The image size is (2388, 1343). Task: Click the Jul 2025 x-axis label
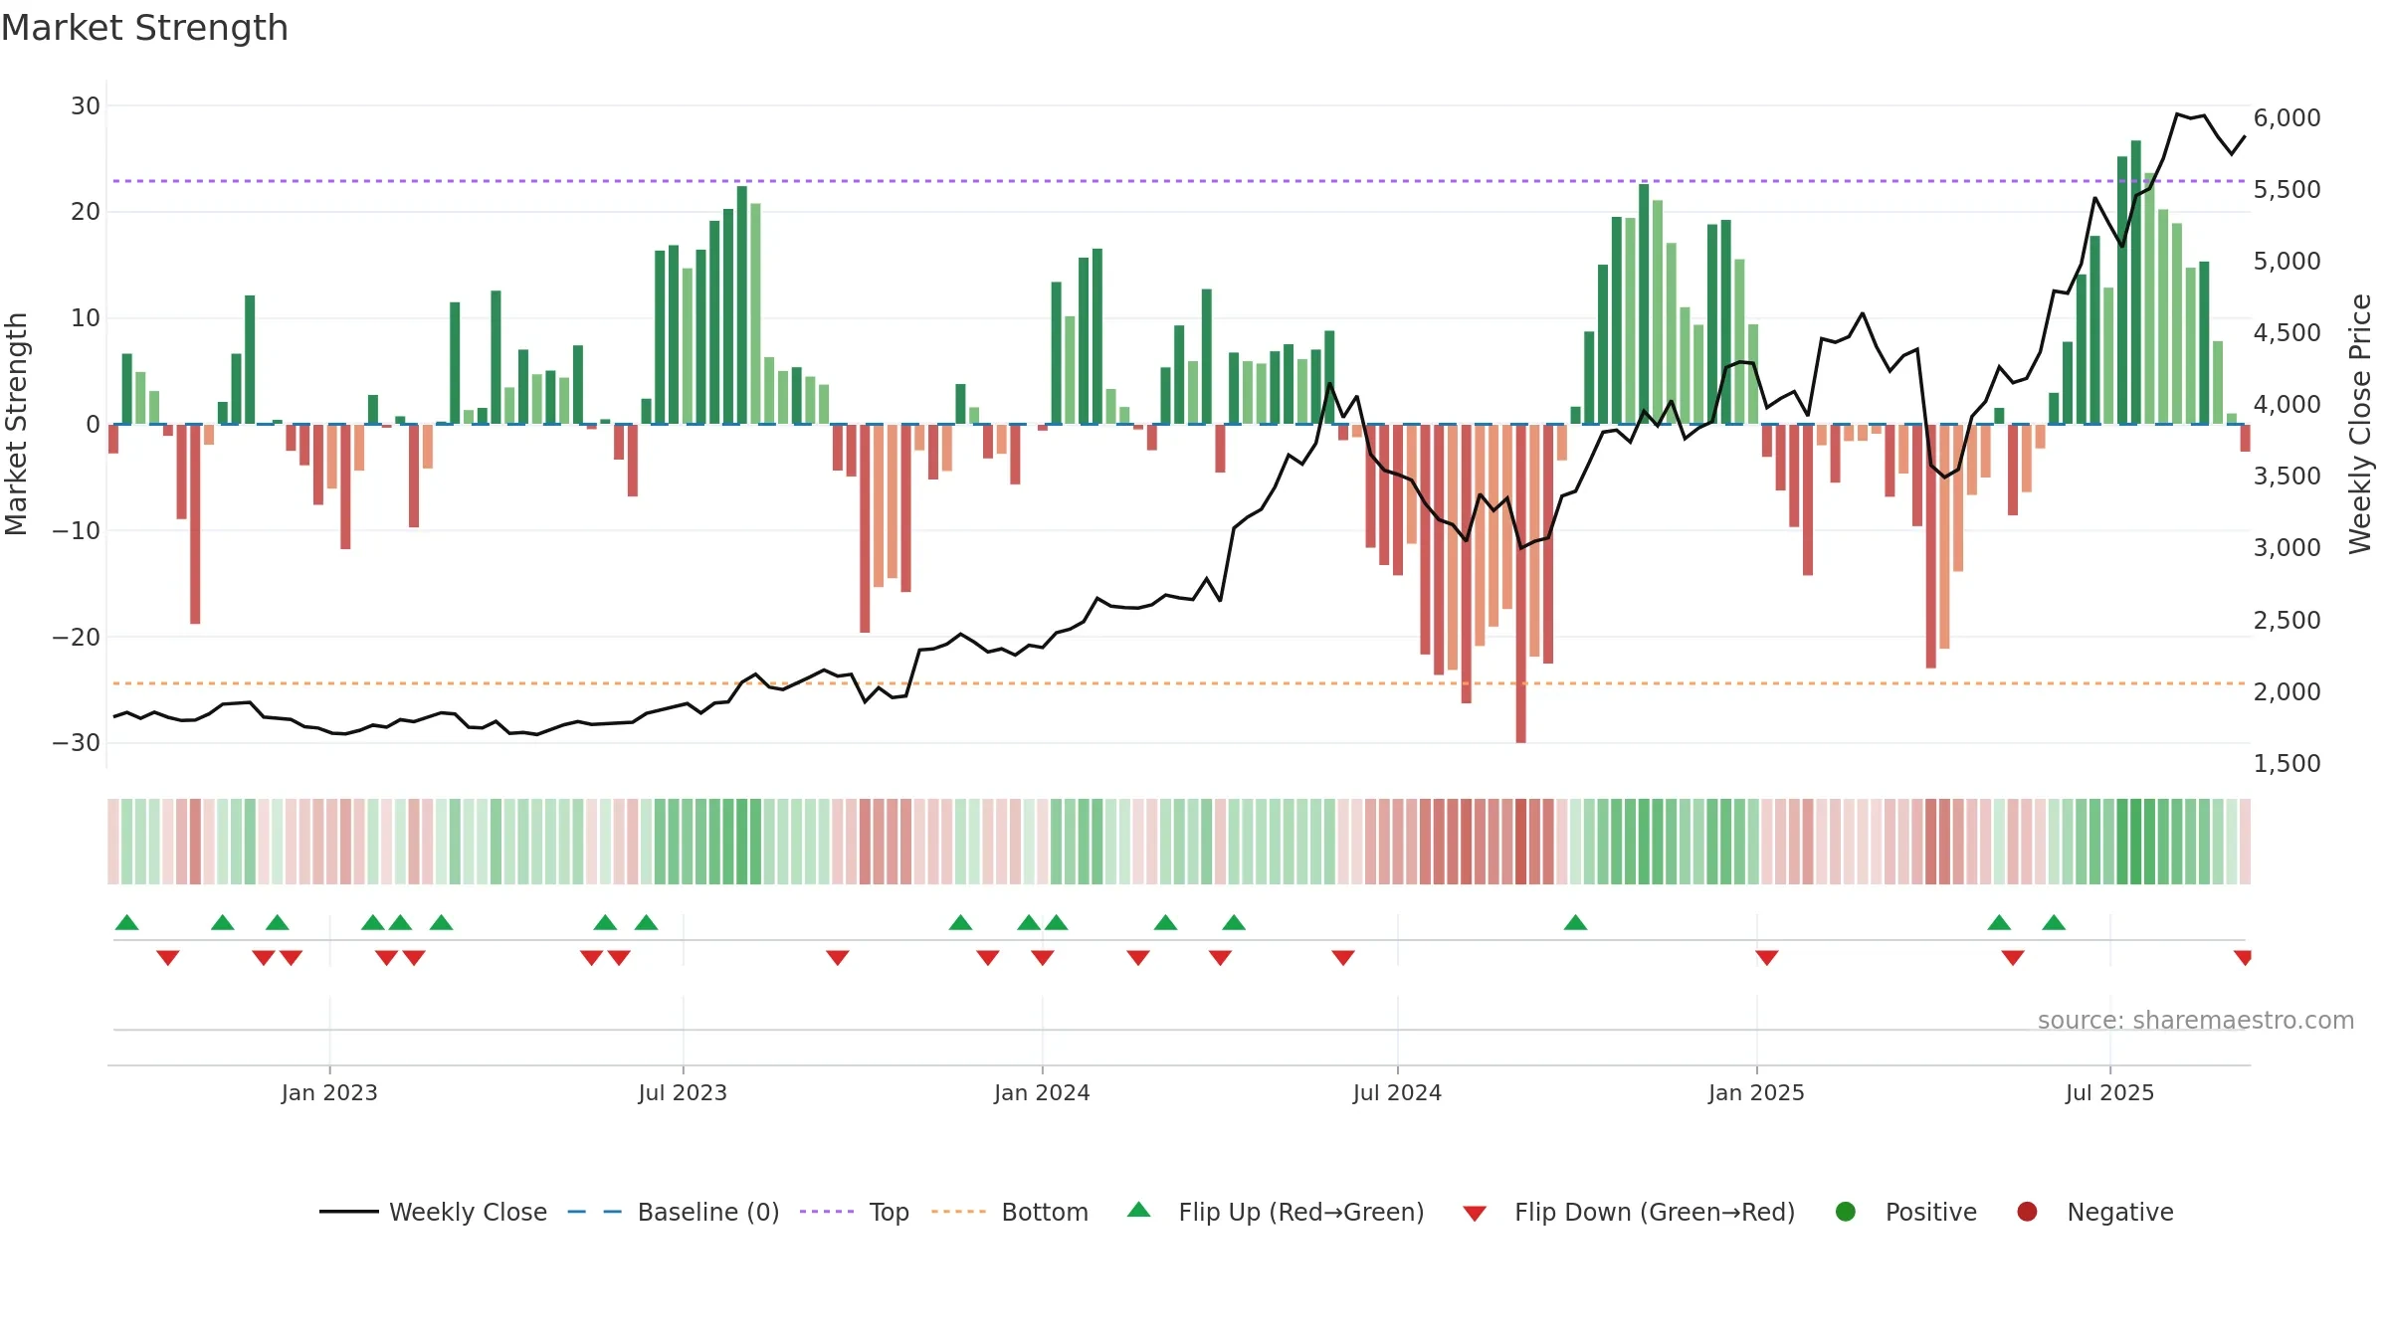tap(2109, 1092)
